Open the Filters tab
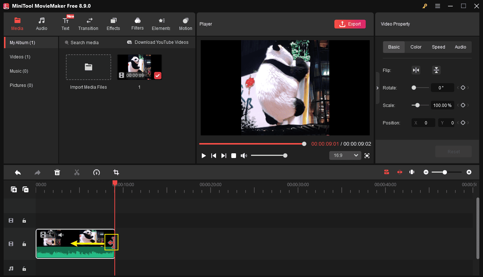Image resolution: width=483 pixels, height=277 pixels. [x=137, y=24]
